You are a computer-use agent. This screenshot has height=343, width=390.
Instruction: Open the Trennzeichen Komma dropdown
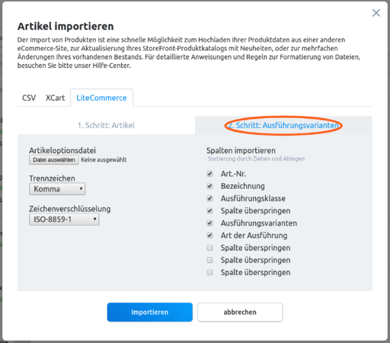tap(57, 189)
